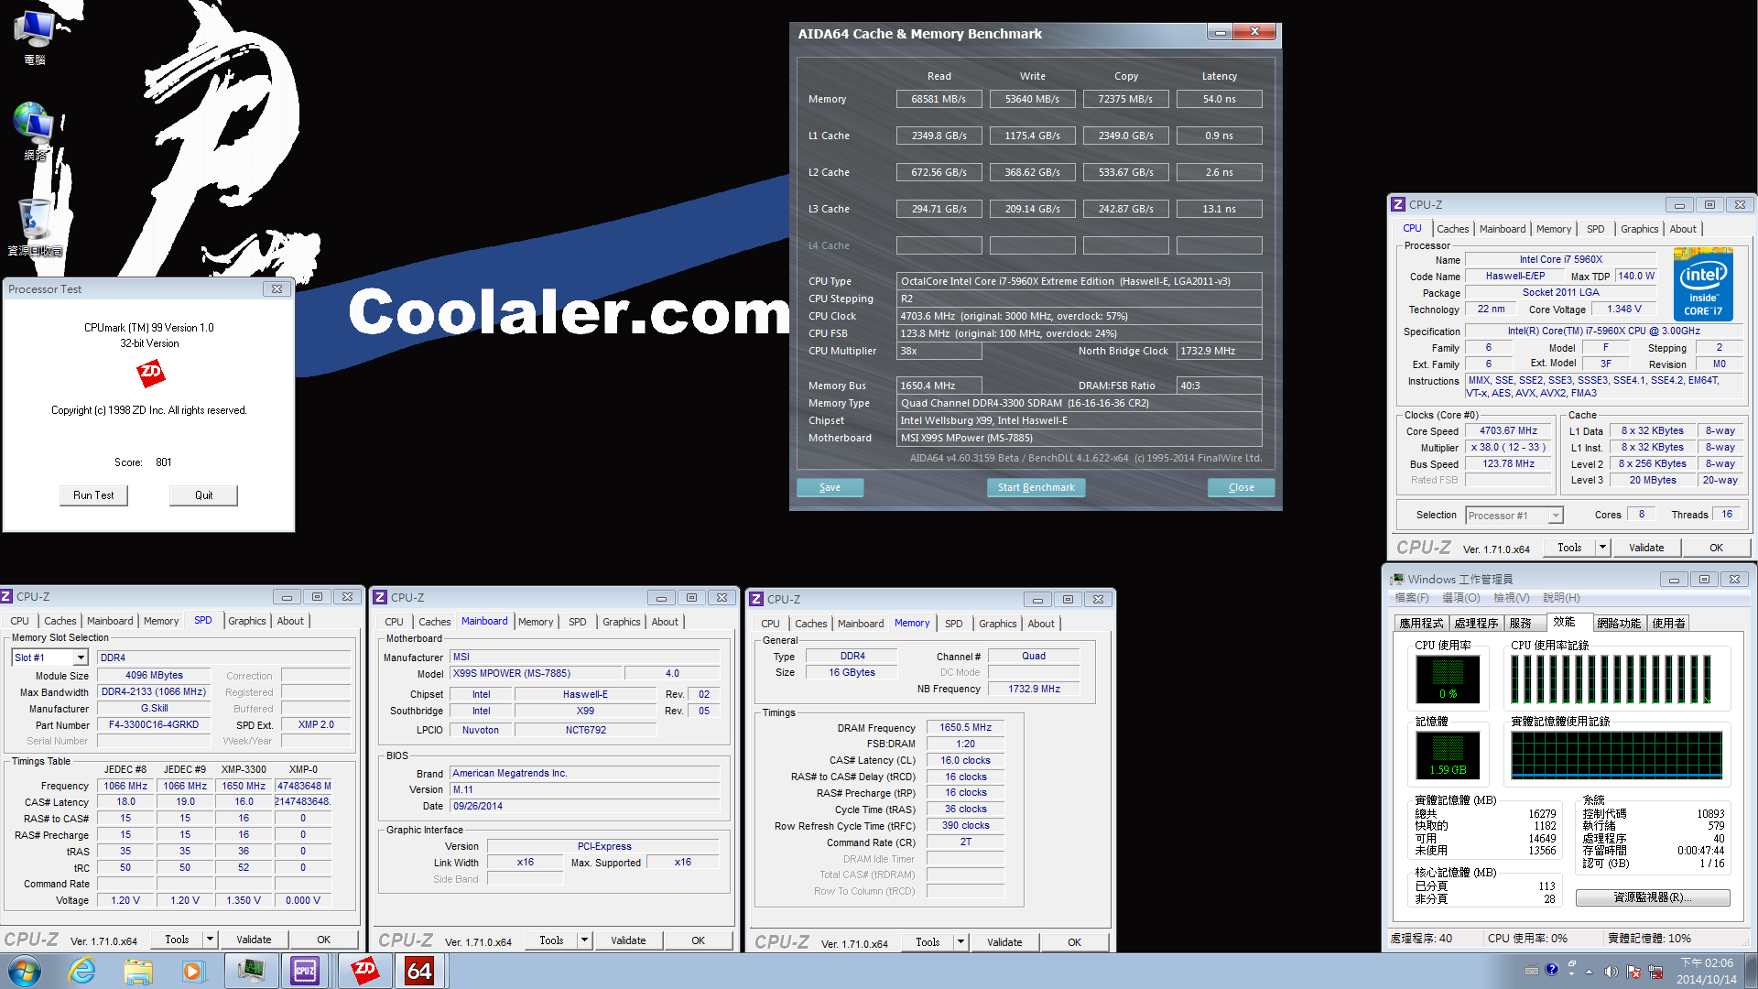The height and width of the screenshot is (989, 1758).
Task: Open the volume speaker tray icon
Action: click(x=1611, y=972)
